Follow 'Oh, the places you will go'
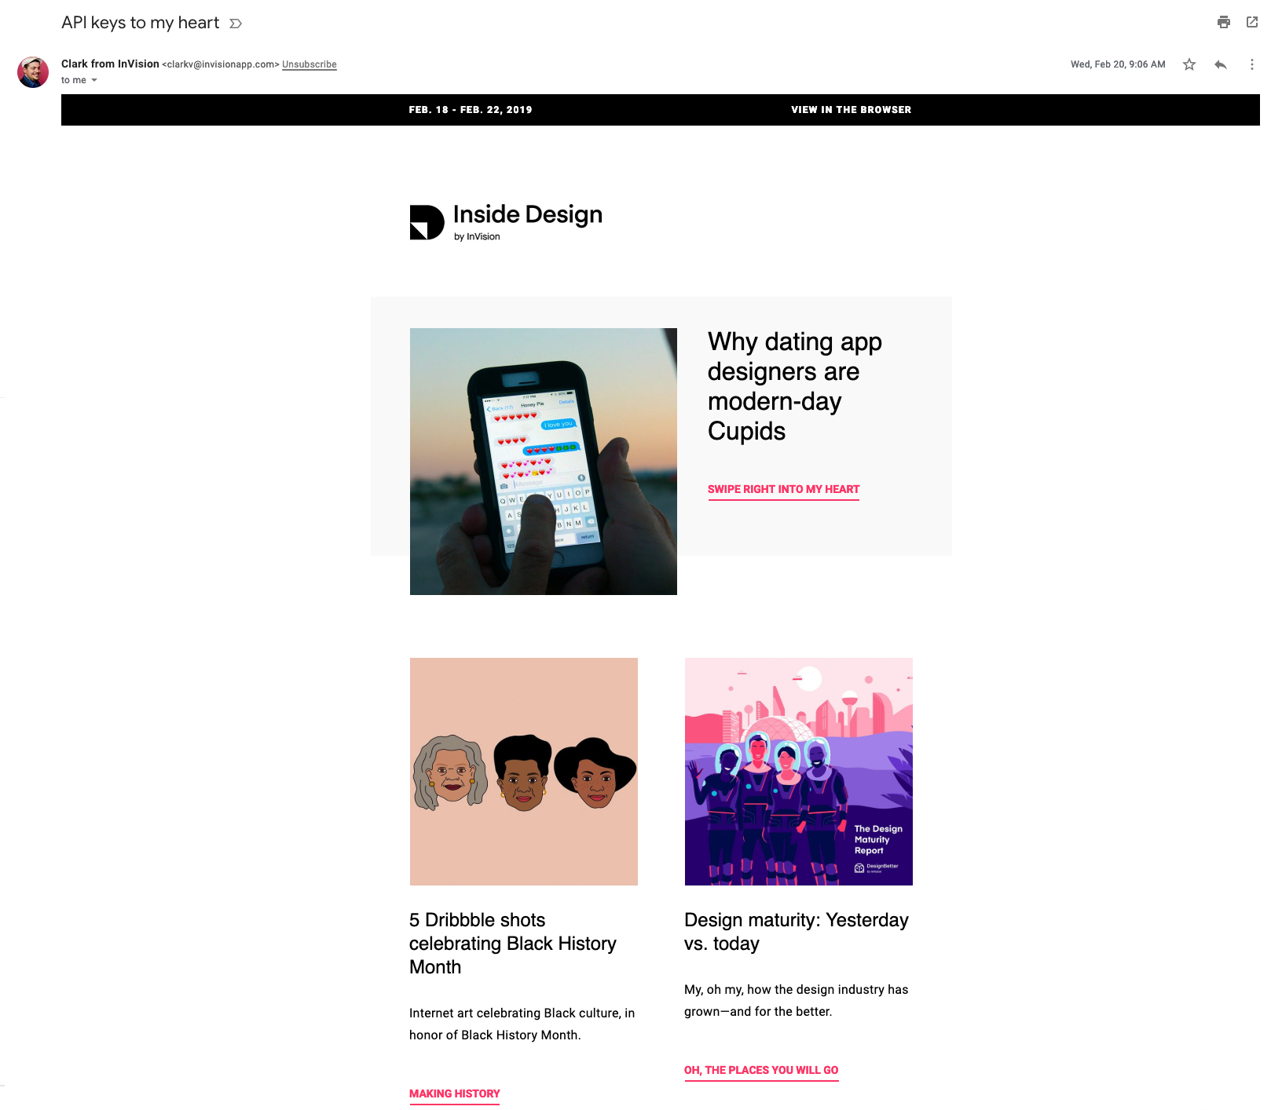 (x=761, y=1070)
